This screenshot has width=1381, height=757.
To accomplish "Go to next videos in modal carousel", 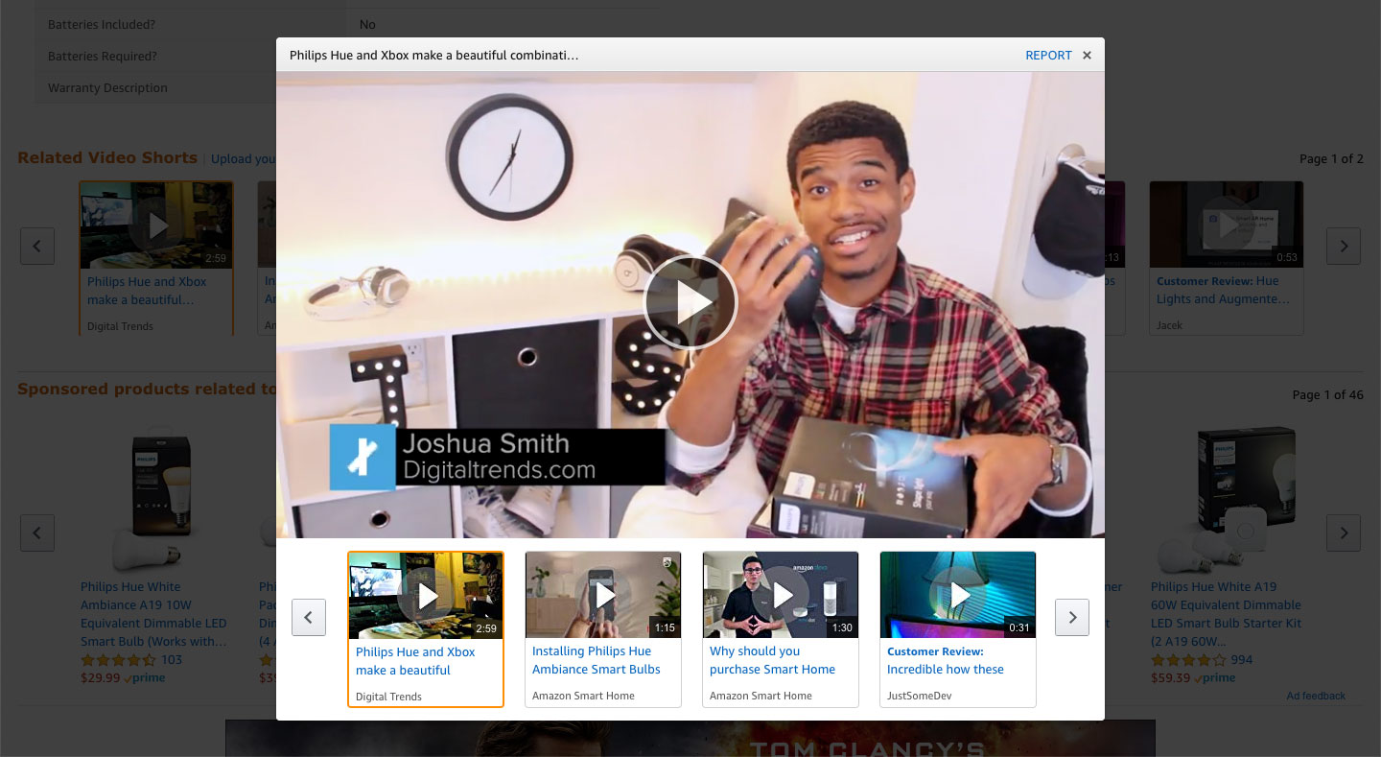I will pyautogui.click(x=1072, y=617).
